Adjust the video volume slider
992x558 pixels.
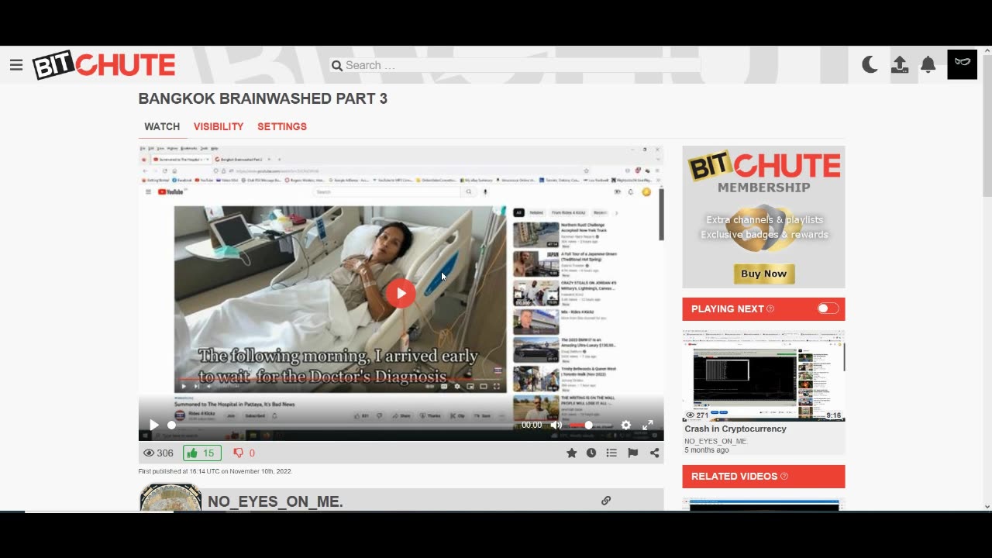click(x=580, y=425)
